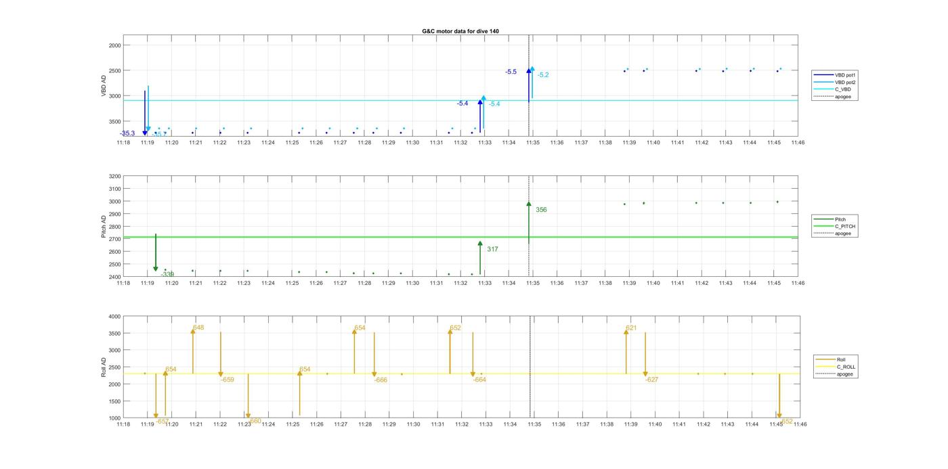Click the "3200" tick on Pitch axis
948x469 pixels.
pos(114,176)
